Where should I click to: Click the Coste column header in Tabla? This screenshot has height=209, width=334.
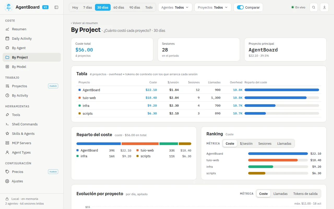[x=153, y=82]
